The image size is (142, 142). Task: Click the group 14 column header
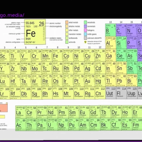click(121, 22)
